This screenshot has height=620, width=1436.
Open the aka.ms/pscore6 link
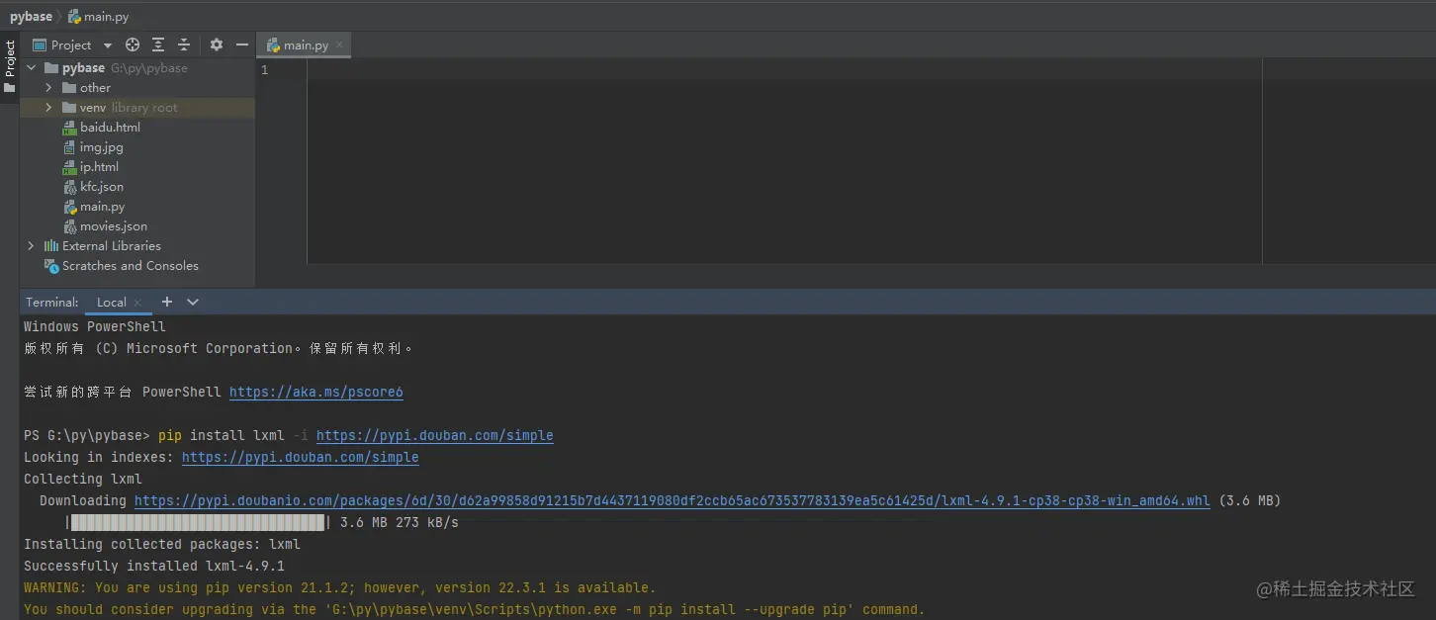[x=316, y=393]
